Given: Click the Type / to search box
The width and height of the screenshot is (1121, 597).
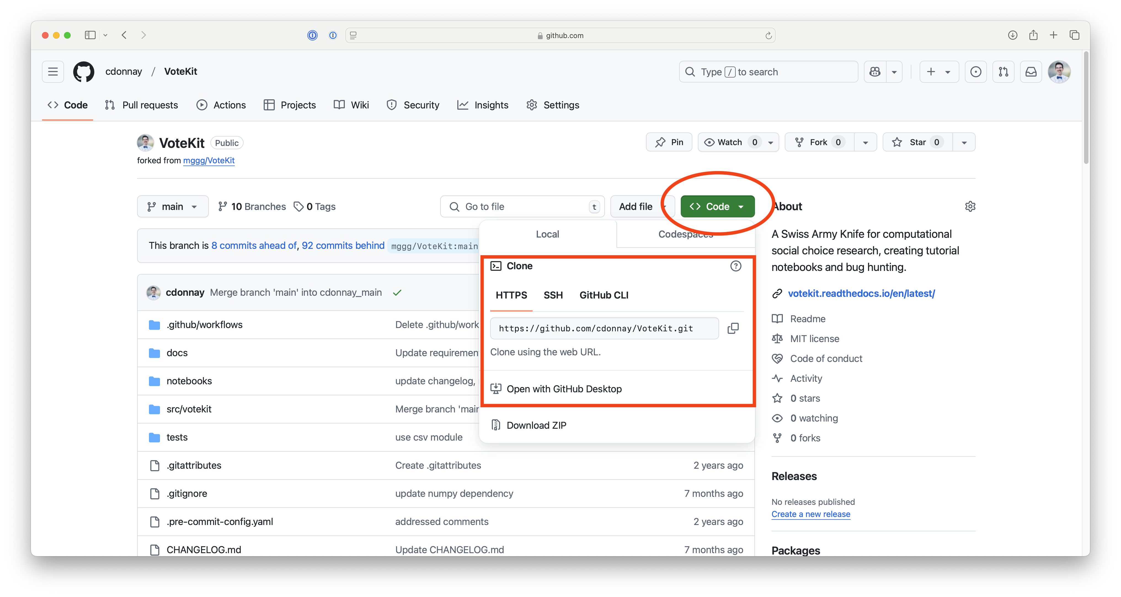Looking at the screenshot, I should (x=768, y=72).
